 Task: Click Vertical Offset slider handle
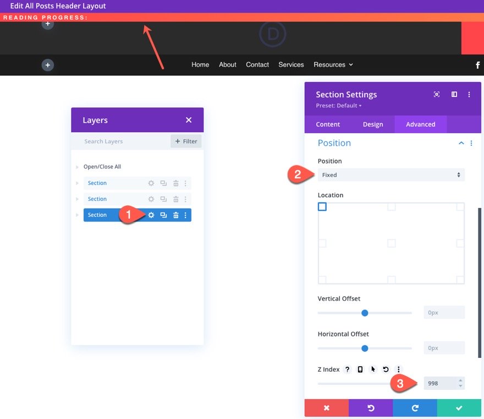[x=365, y=313]
